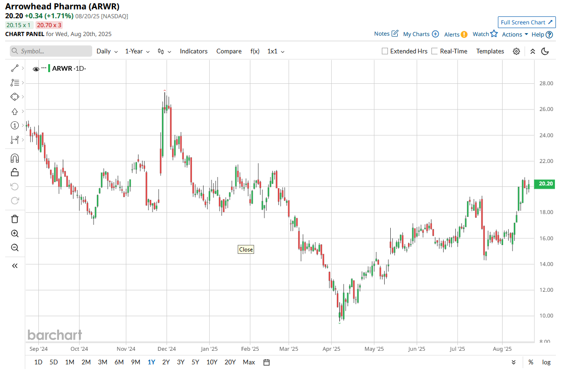The image size is (562, 377).
Task: Add to My Charts
Action: click(421, 34)
